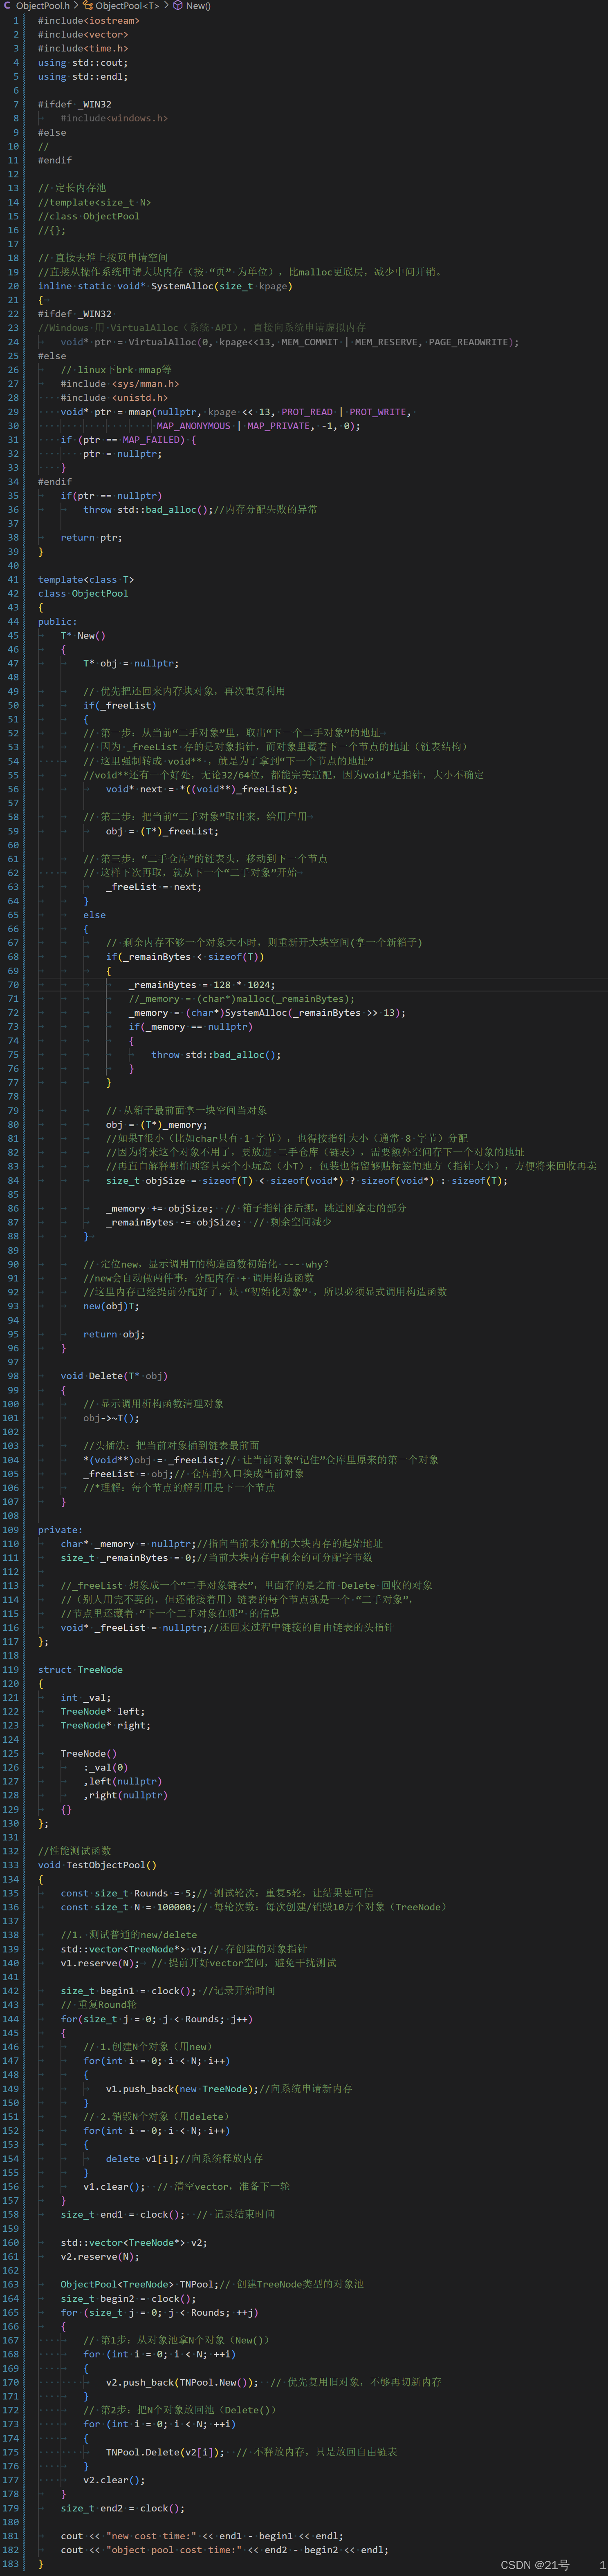This screenshot has height=2576, width=608.
Task: Click 'using std::cout;' on line 4
Action: [83, 62]
